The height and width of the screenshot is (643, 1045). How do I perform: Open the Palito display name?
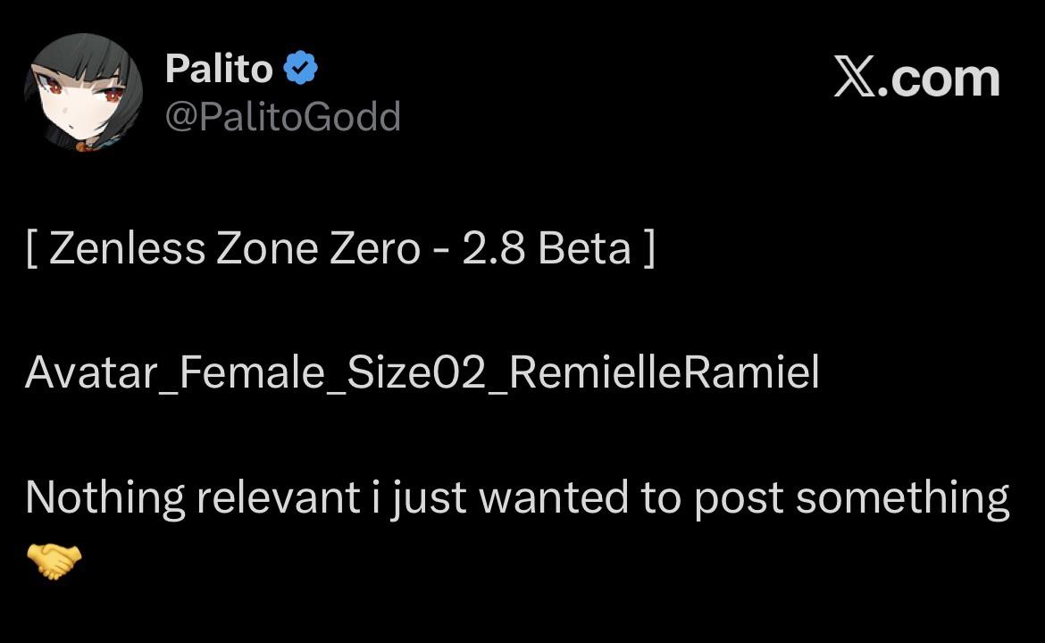[219, 69]
